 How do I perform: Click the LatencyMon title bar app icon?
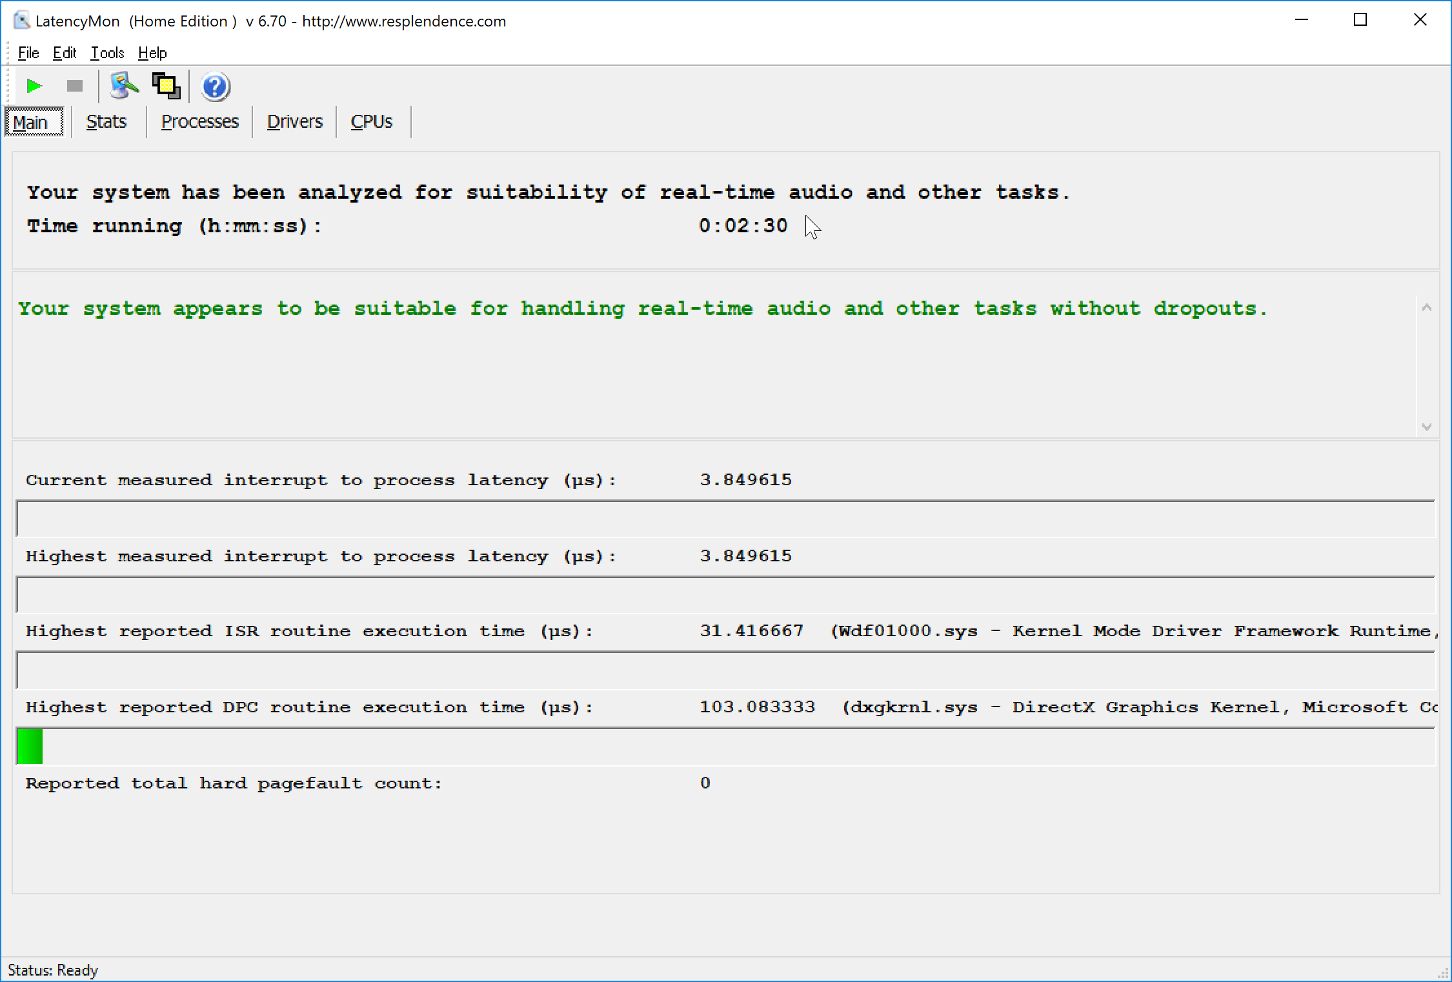22,21
